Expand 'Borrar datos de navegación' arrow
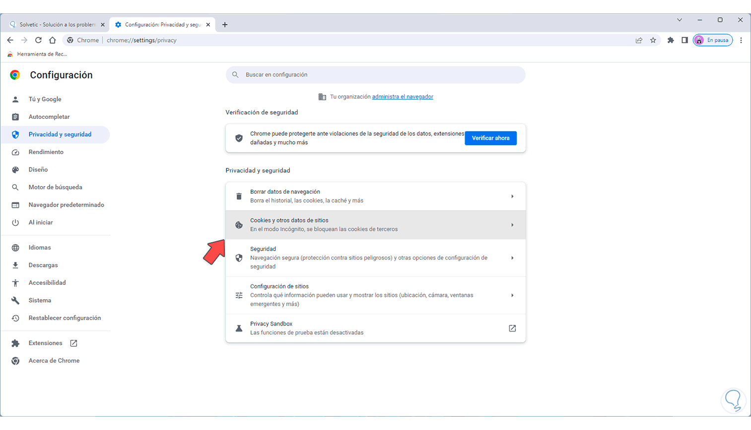Image resolution: width=751 pixels, height=430 pixels. click(x=512, y=197)
